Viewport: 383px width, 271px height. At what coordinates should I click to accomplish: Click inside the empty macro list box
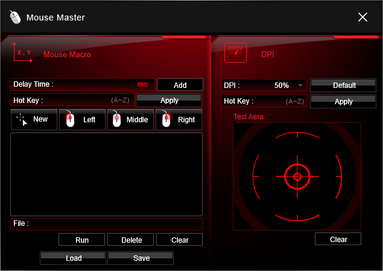pyautogui.click(x=107, y=175)
